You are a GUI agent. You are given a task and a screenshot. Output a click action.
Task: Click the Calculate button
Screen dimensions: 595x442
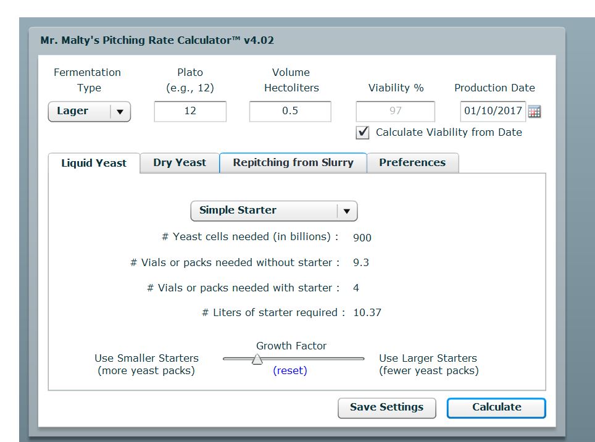(x=496, y=407)
